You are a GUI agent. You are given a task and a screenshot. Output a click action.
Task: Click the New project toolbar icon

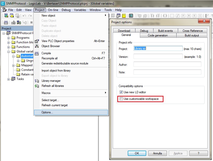(x=6, y=16)
